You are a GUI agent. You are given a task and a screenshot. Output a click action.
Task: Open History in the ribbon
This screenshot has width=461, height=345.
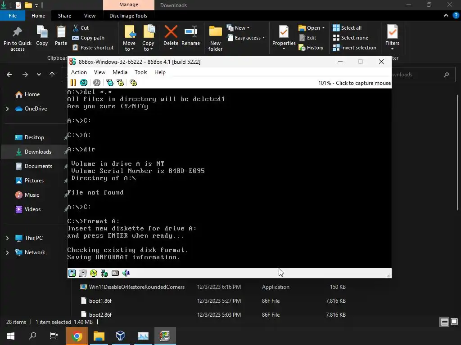click(x=311, y=48)
